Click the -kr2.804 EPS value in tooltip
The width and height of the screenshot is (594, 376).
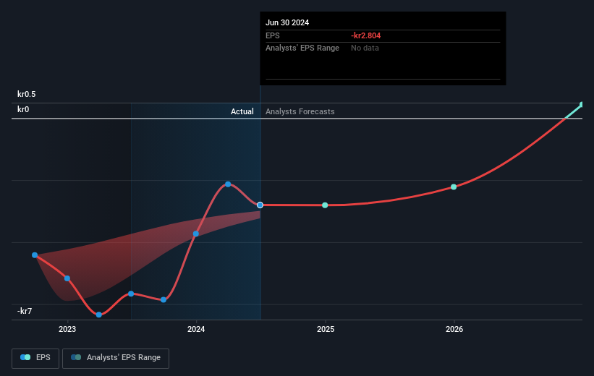click(x=365, y=35)
